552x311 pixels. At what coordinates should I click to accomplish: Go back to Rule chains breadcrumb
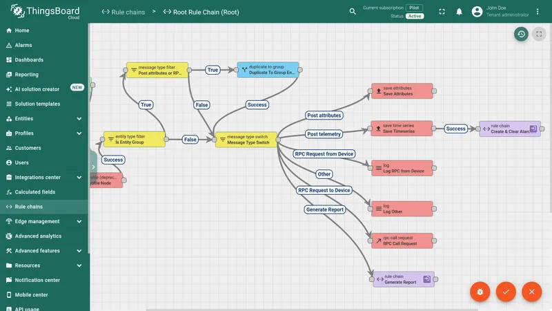[124, 12]
